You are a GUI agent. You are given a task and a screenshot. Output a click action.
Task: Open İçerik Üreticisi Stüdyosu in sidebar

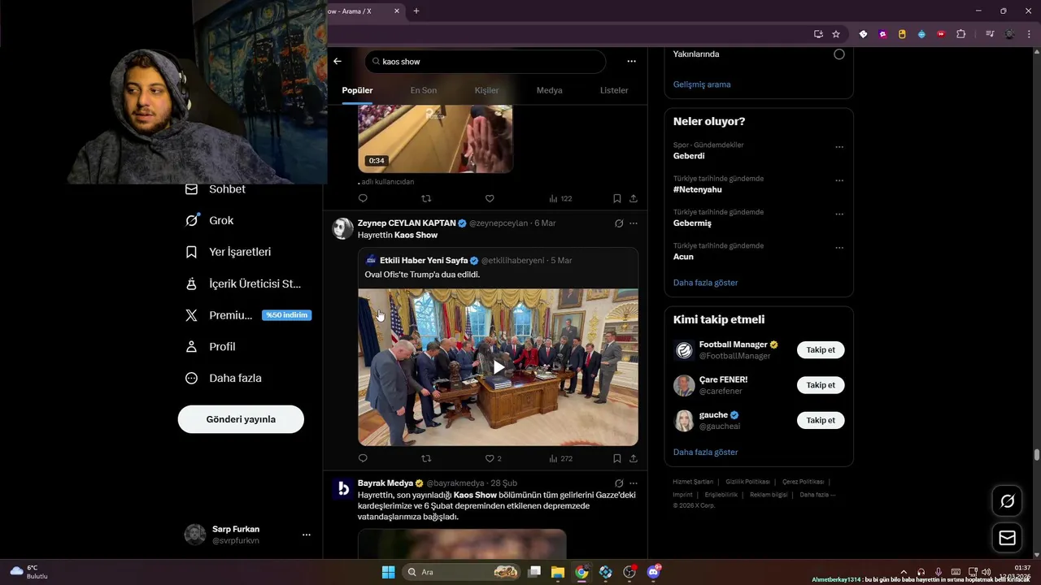243,284
